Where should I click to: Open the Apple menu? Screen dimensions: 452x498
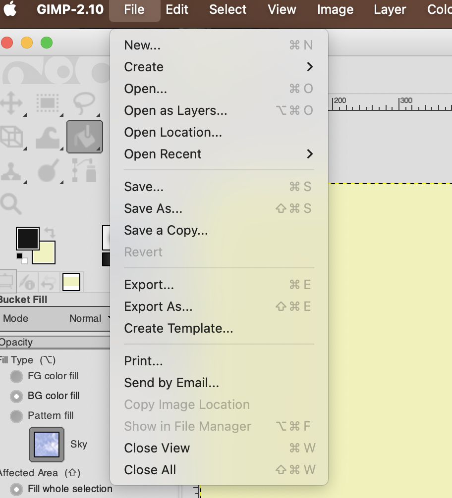[x=10, y=9]
